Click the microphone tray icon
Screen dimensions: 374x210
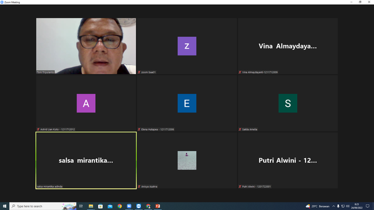(x=338, y=206)
